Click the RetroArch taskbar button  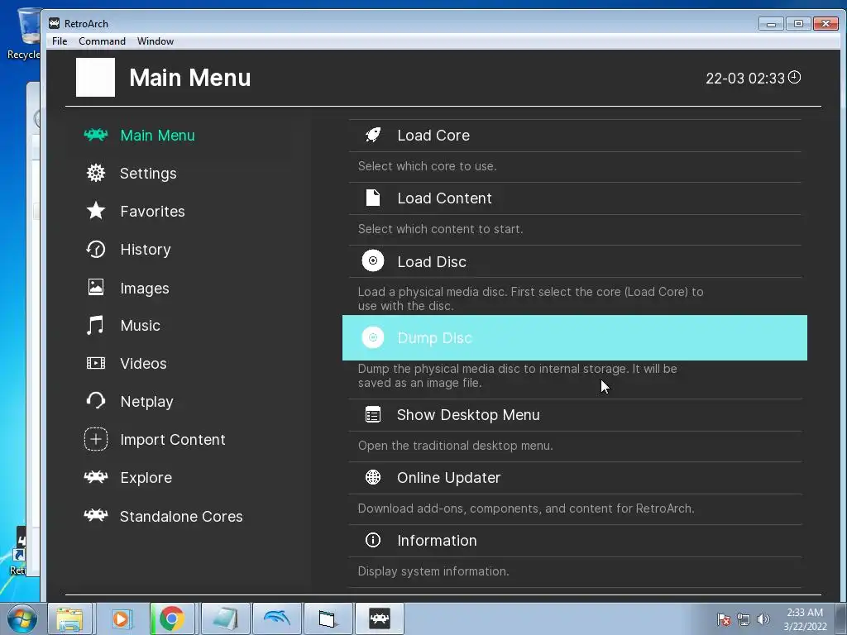pyautogui.click(x=379, y=618)
